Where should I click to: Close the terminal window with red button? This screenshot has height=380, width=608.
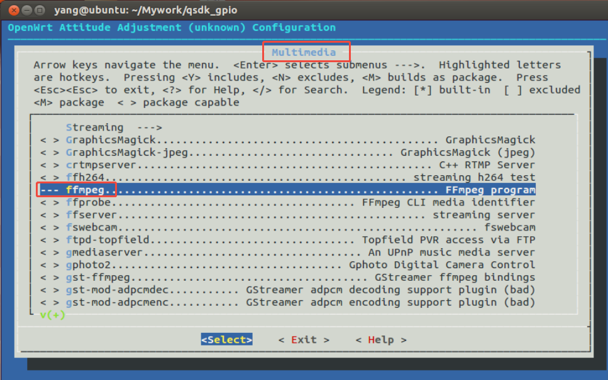pyautogui.click(x=14, y=11)
